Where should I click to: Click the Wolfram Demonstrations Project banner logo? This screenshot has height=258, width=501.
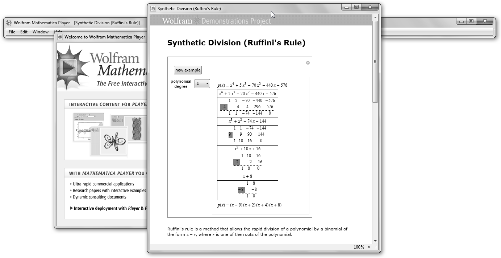[216, 21]
